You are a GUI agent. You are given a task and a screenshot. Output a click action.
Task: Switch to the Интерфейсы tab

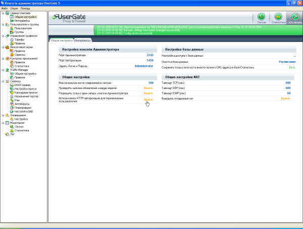click(82, 40)
